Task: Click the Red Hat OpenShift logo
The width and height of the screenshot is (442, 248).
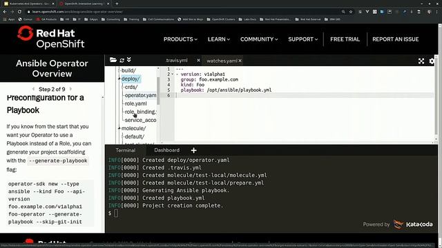Action: click(x=50, y=37)
